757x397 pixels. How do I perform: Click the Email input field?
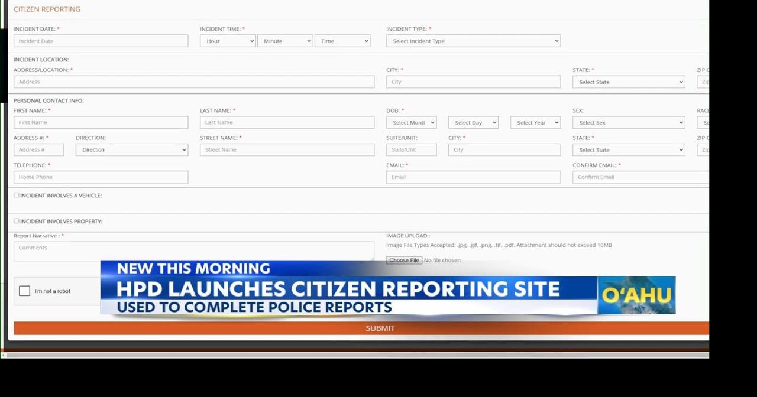point(473,177)
